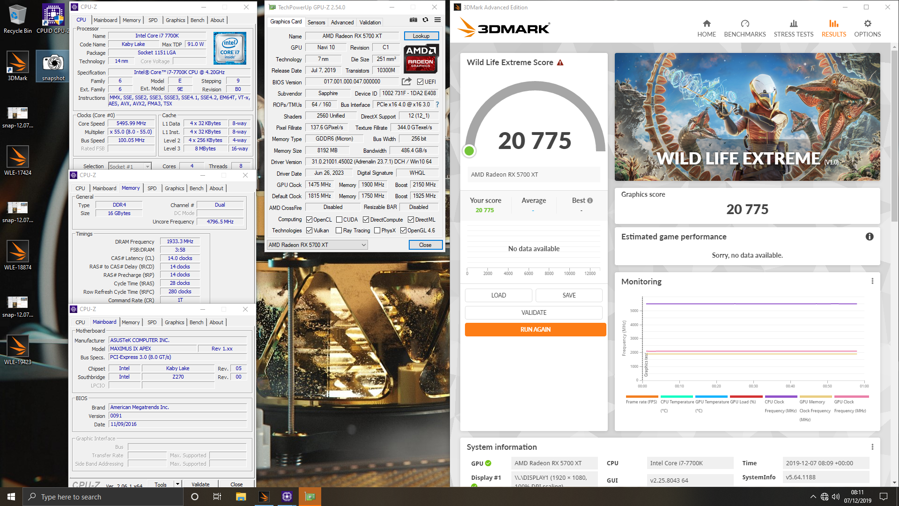Switch to Mainboard tab in top CPU-Z
The height and width of the screenshot is (506, 899).
[105, 20]
